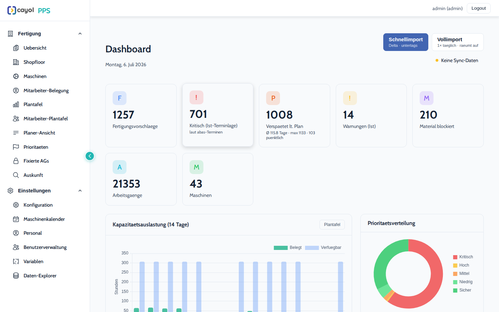499x312 pixels.
Task: Click the Logout button
Action: [479, 8]
